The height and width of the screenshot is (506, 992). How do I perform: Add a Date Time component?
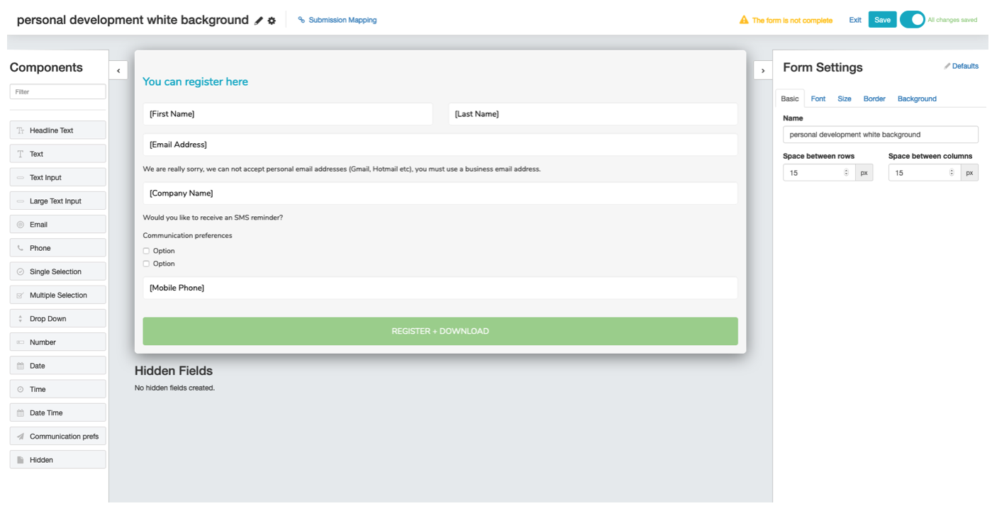[58, 412]
